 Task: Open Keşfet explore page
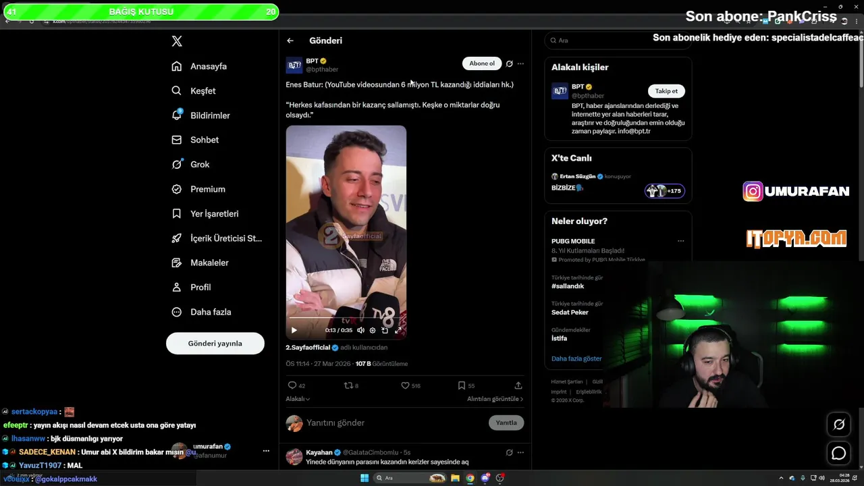pos(194,90)
